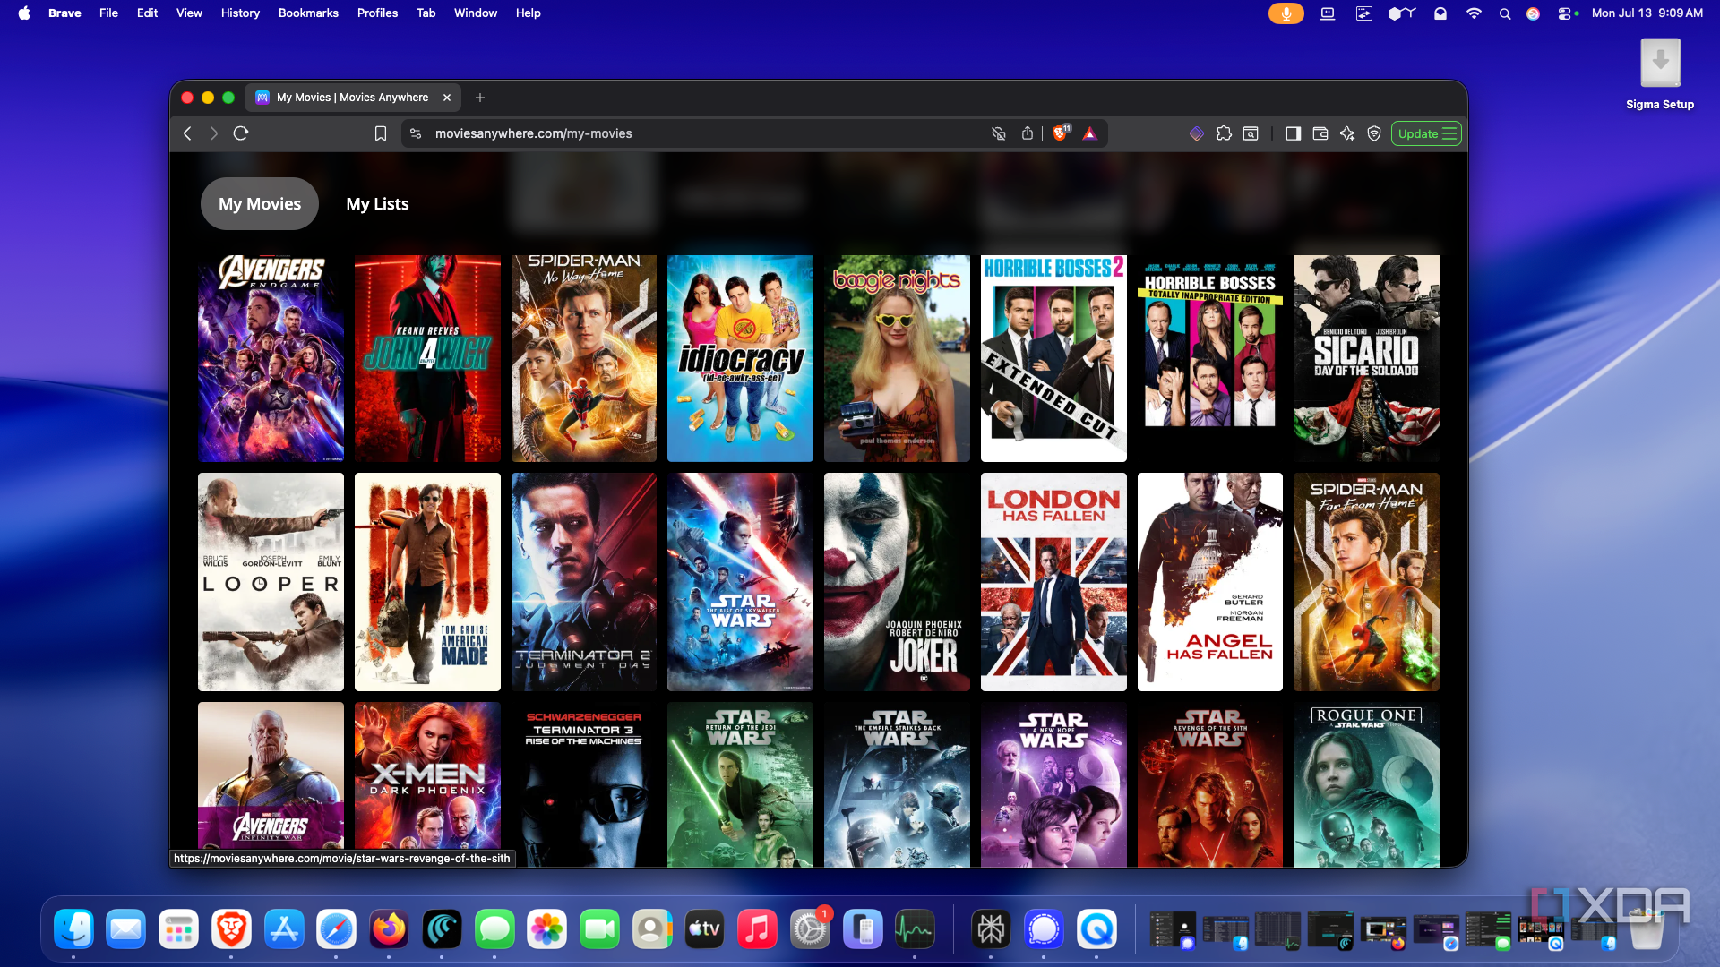Click the share icon in address bar

click(x=1028, y=133)
